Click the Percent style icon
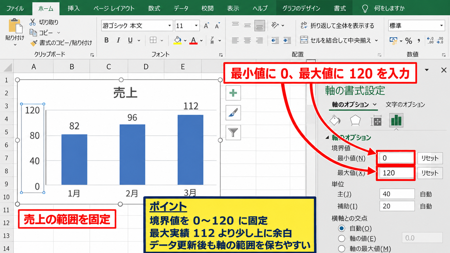Screen dimensions: 450x253 (409, 41)
